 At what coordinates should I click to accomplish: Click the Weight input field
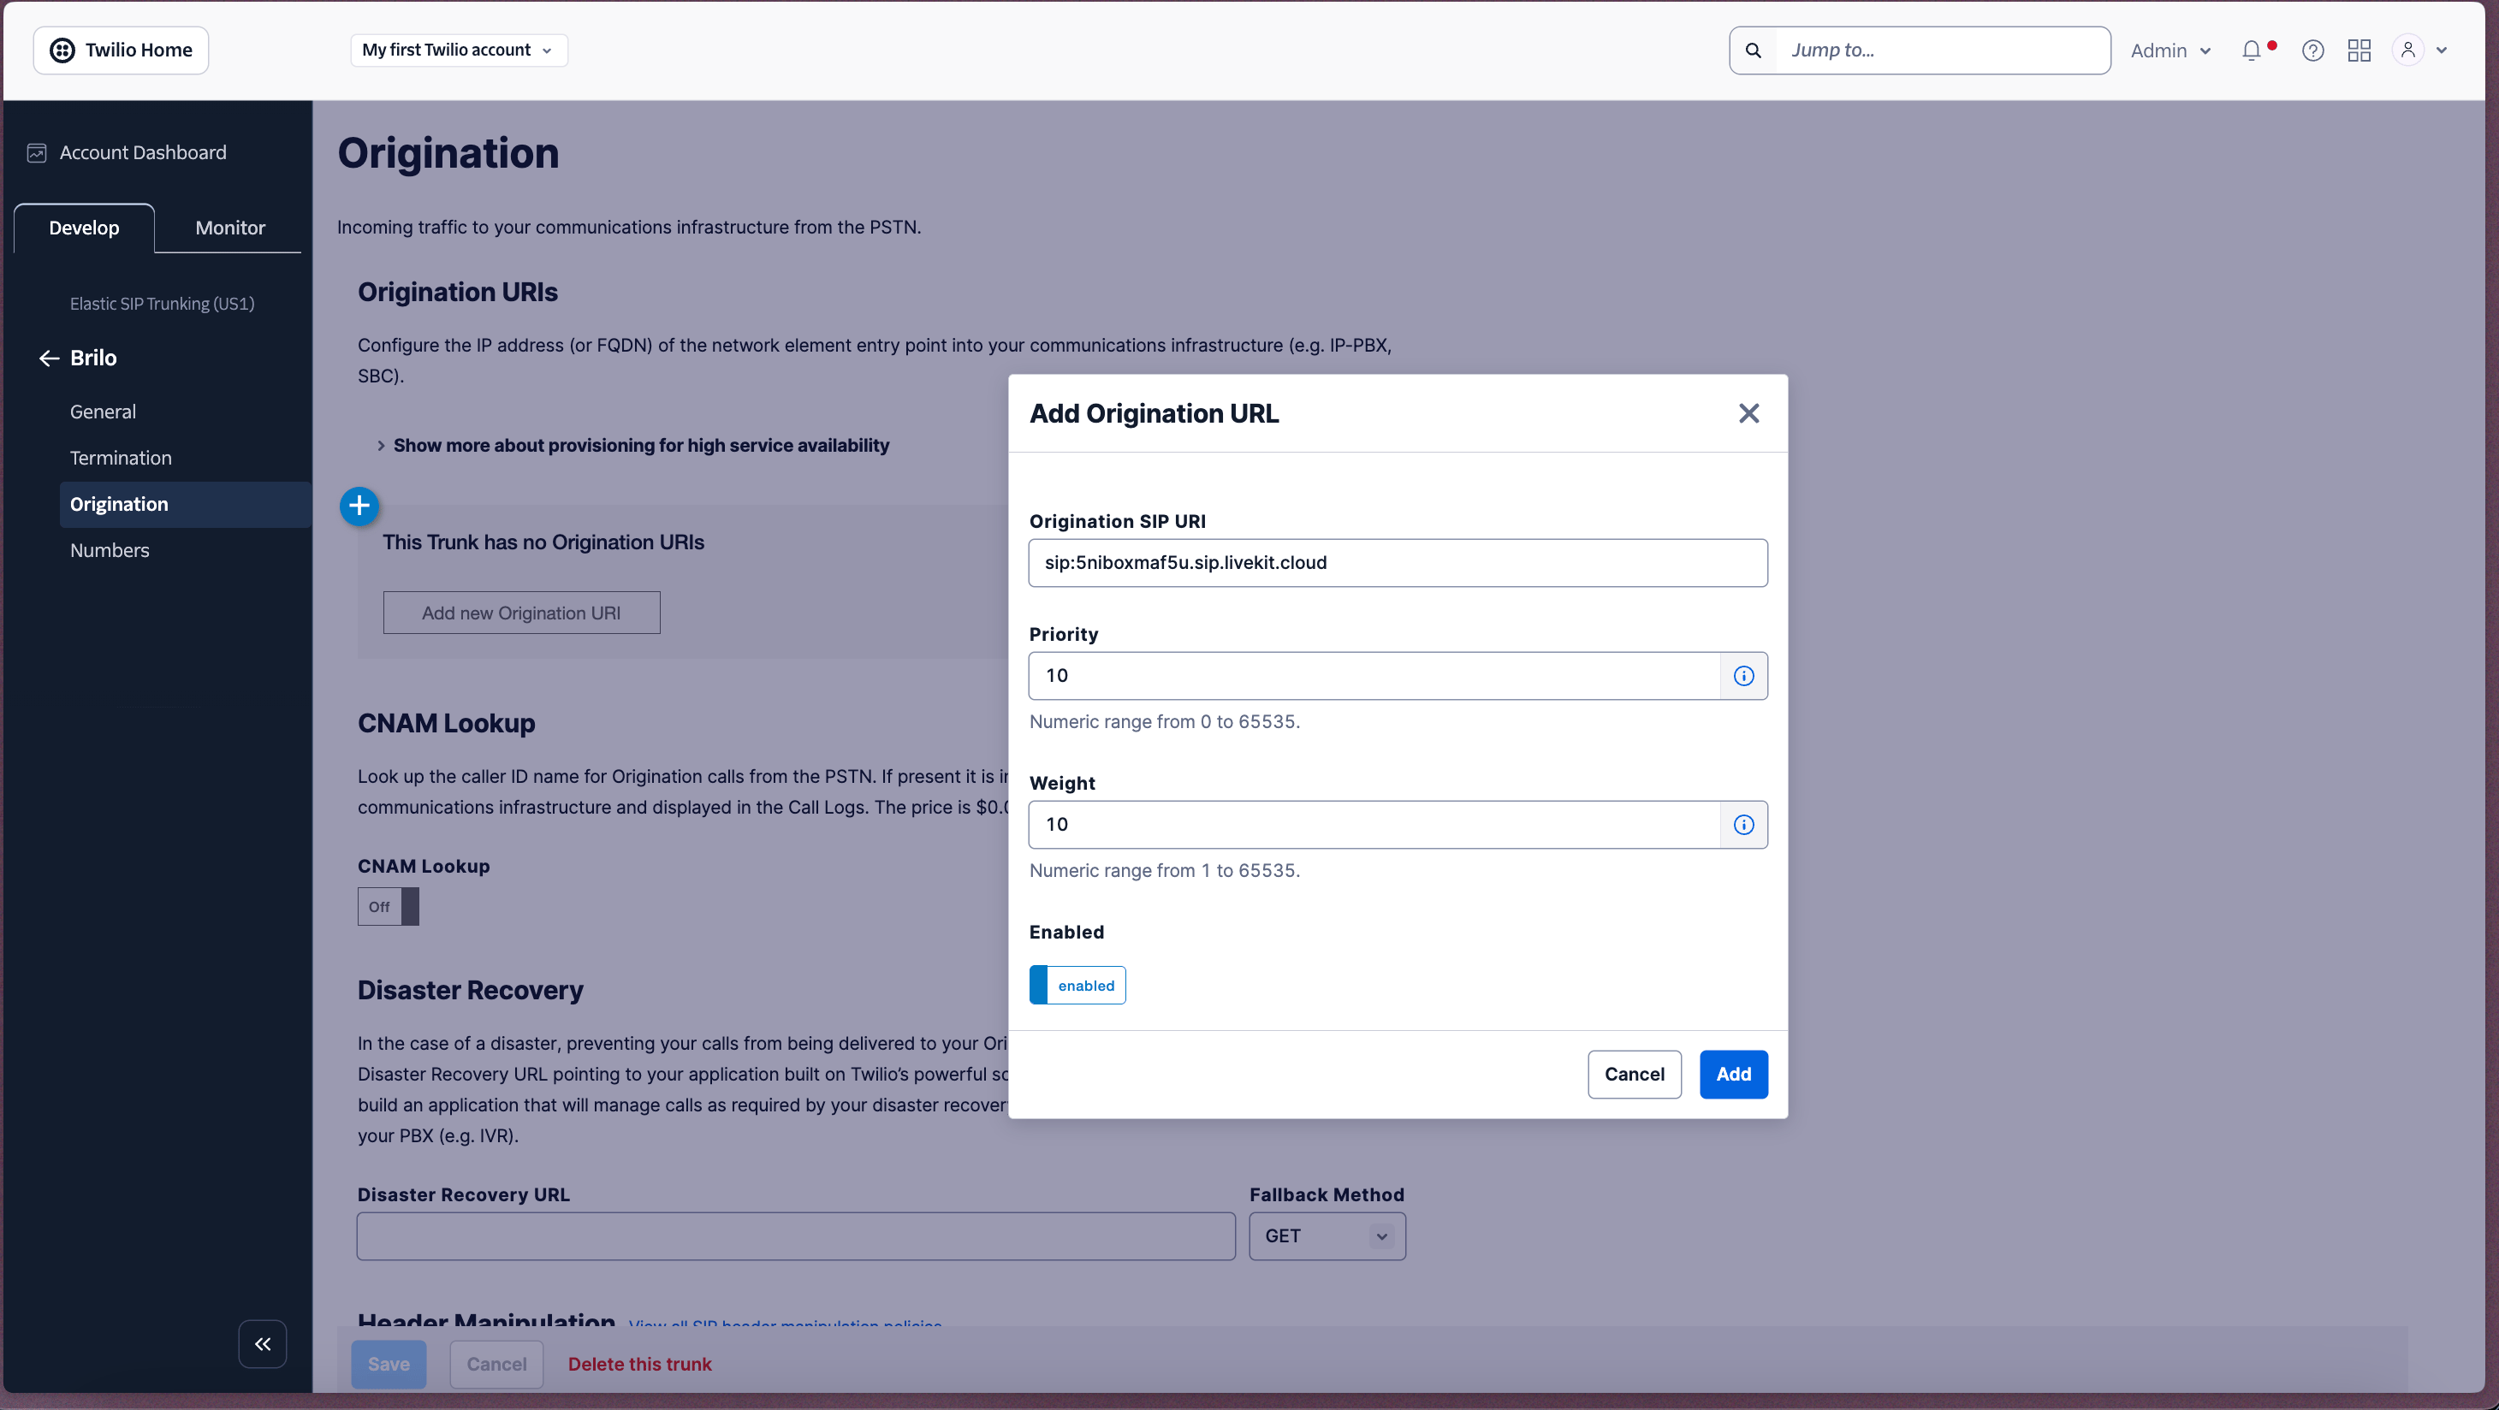point(1374,824)
